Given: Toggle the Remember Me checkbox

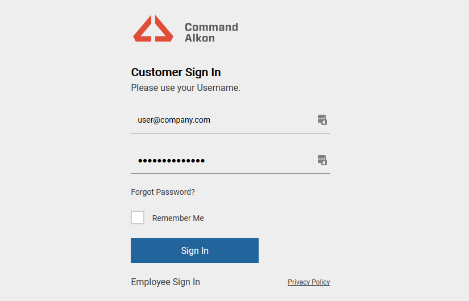Looking at the screenshot, I should (138, 218).
